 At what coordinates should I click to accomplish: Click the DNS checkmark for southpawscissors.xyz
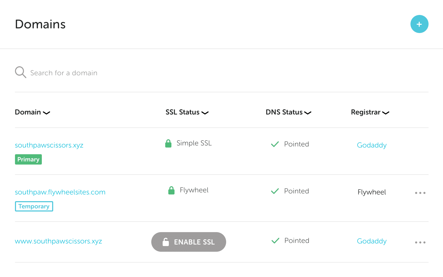point(275,144)
